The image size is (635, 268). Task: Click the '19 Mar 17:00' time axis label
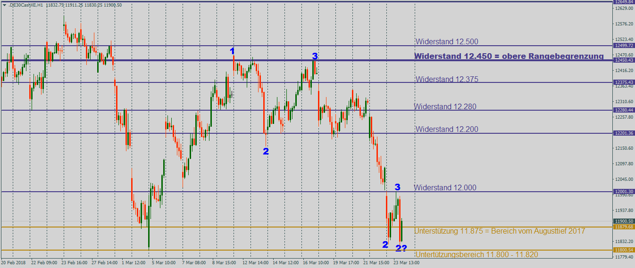[x=346, y=263]
